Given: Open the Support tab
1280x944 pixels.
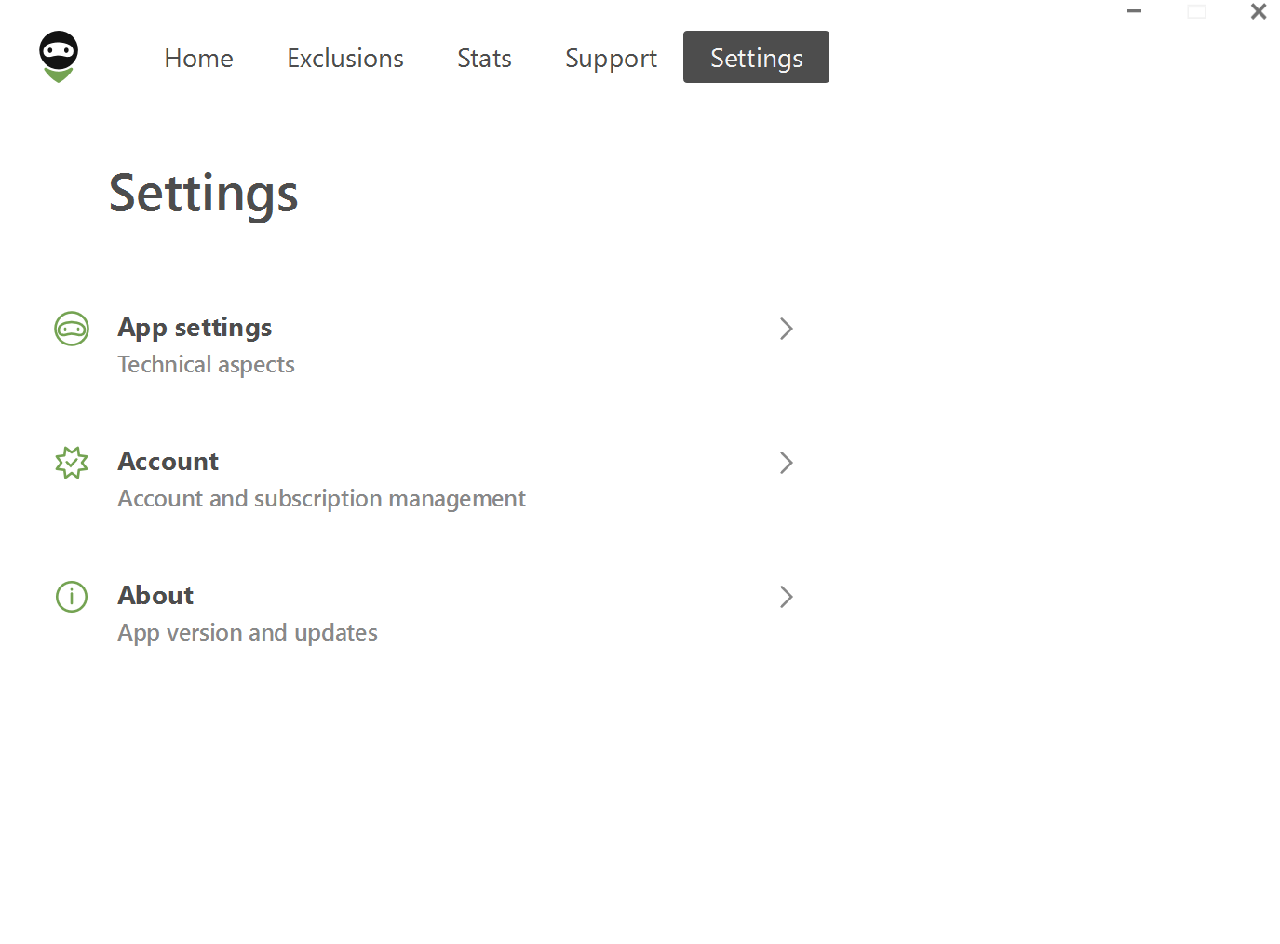Looking at the screenshot, I should click(x=611, y=58).
